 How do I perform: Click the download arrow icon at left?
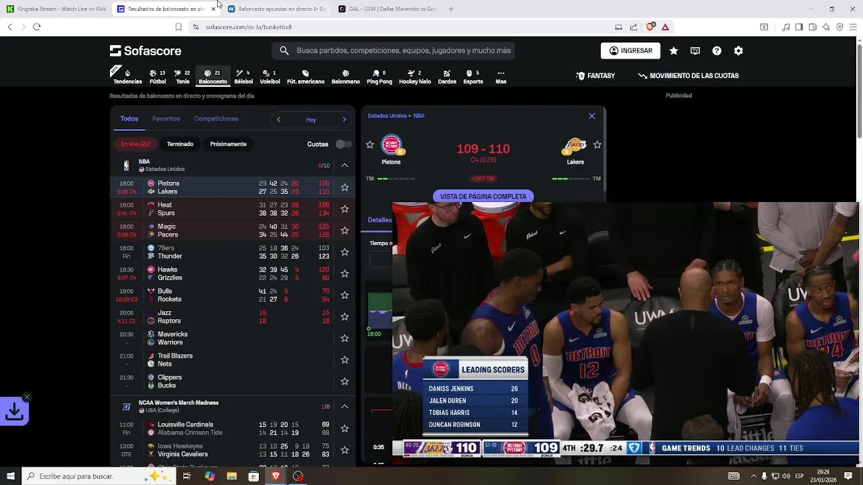point(14,411)
